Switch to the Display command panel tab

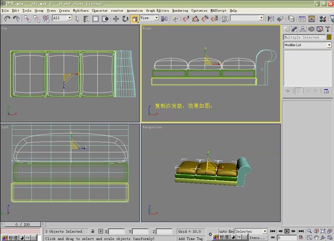319,29
